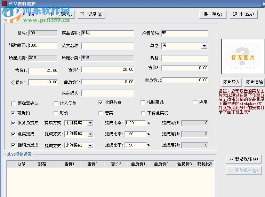
Task: Uncheck the 服务员提成 checkbox
Action: [13, 123]
